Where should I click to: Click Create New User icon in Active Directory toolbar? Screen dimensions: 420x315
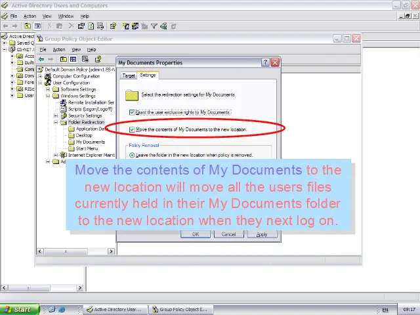pyautogui.click(x=125, y=26)
